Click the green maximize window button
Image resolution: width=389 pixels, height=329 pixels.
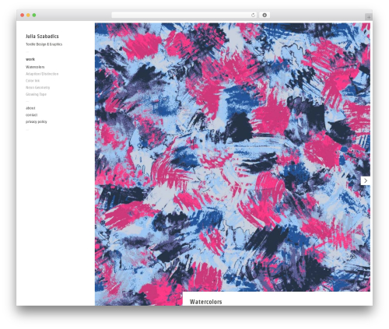coord(34,15)
